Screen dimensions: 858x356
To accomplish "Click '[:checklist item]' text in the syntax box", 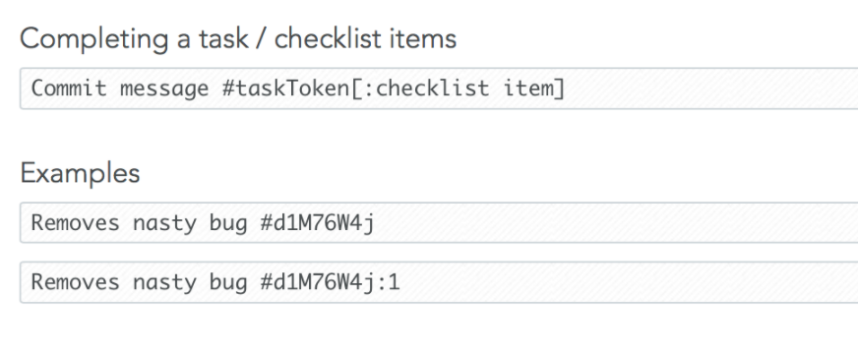I will (458, 89).
